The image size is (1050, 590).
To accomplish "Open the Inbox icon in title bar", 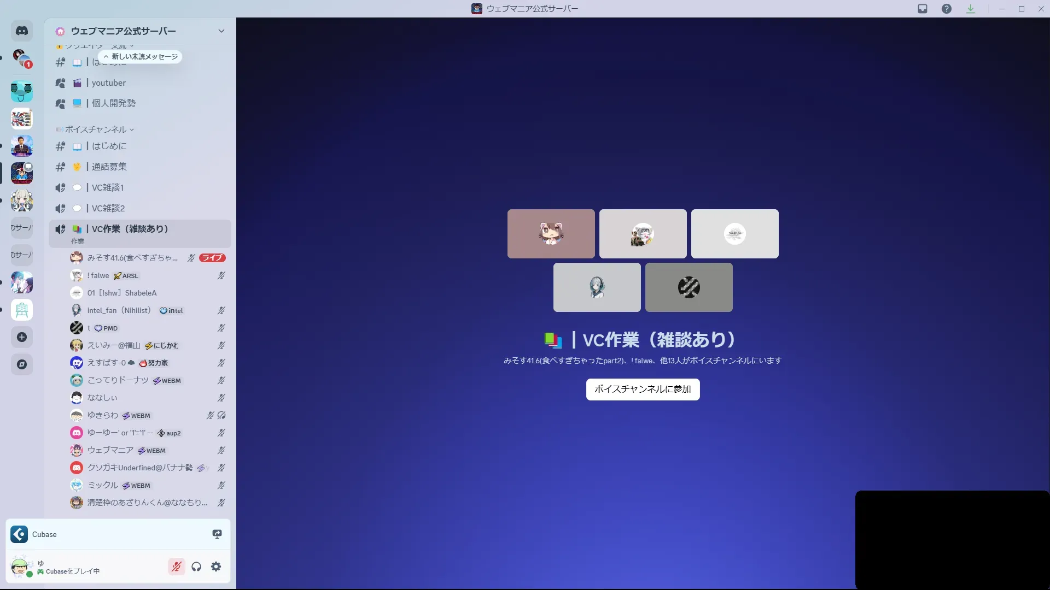I will (923, 9).
